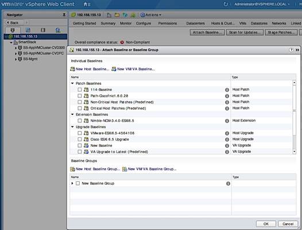Show info for 114-Baseline

[x=227, y=90]
